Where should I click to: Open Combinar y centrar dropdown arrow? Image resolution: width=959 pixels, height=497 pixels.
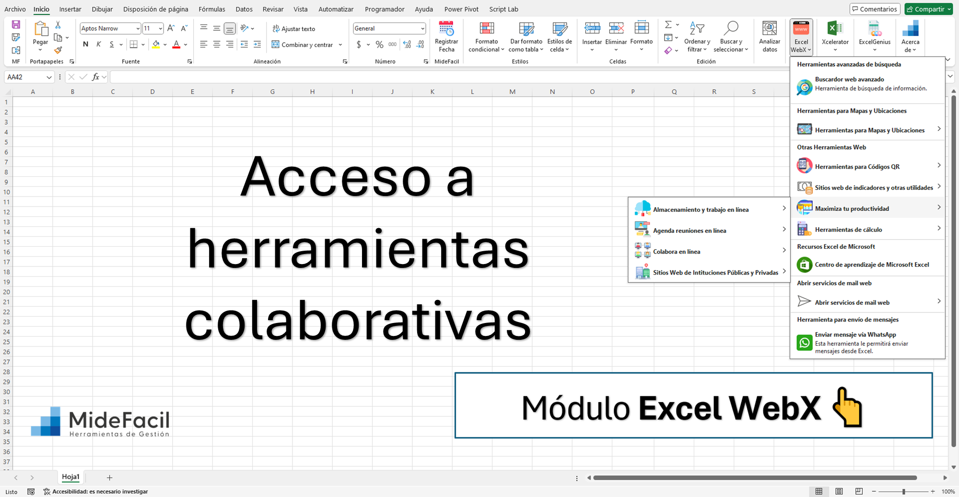point(340,45)
